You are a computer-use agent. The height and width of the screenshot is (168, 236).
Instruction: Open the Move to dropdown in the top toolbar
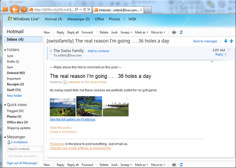pos(158,32)
